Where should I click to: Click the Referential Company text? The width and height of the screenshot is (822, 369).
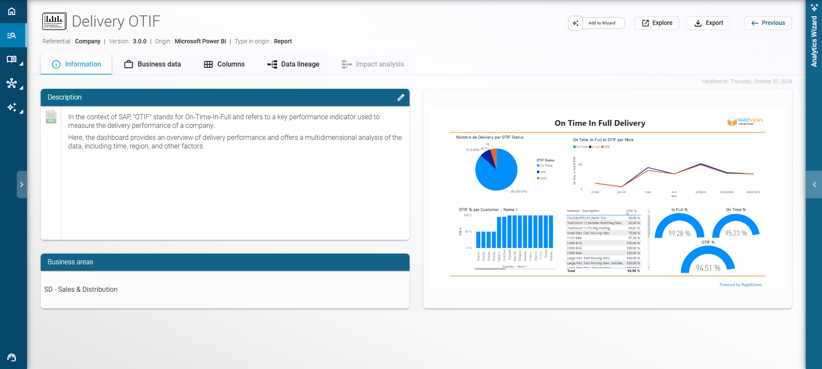(71, 42)
